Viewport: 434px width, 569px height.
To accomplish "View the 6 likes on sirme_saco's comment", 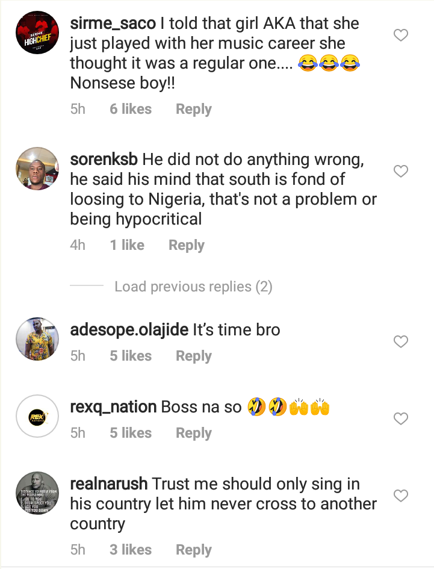I will click(x=130, y=110).
